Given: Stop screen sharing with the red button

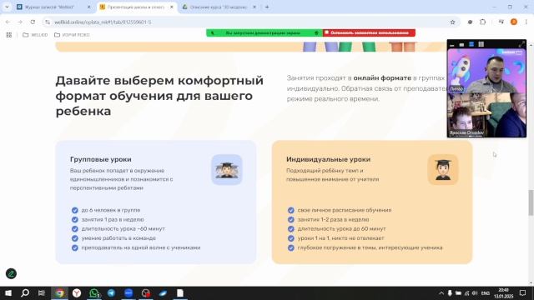Looking at the screenshot, I should 369,33.
